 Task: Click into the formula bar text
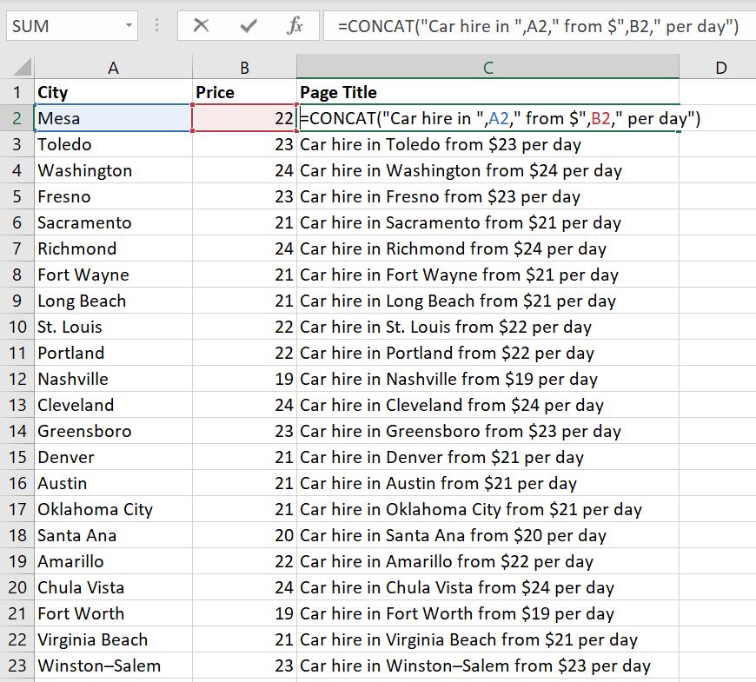coord(537,26)
